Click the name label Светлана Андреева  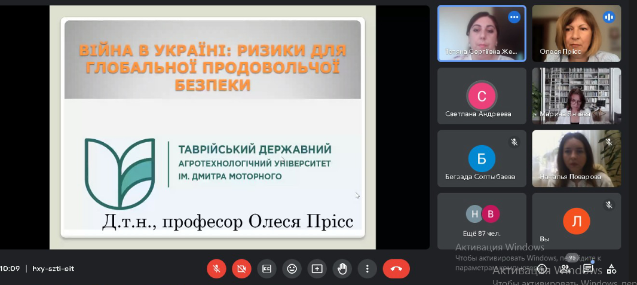tap(478, 114)
